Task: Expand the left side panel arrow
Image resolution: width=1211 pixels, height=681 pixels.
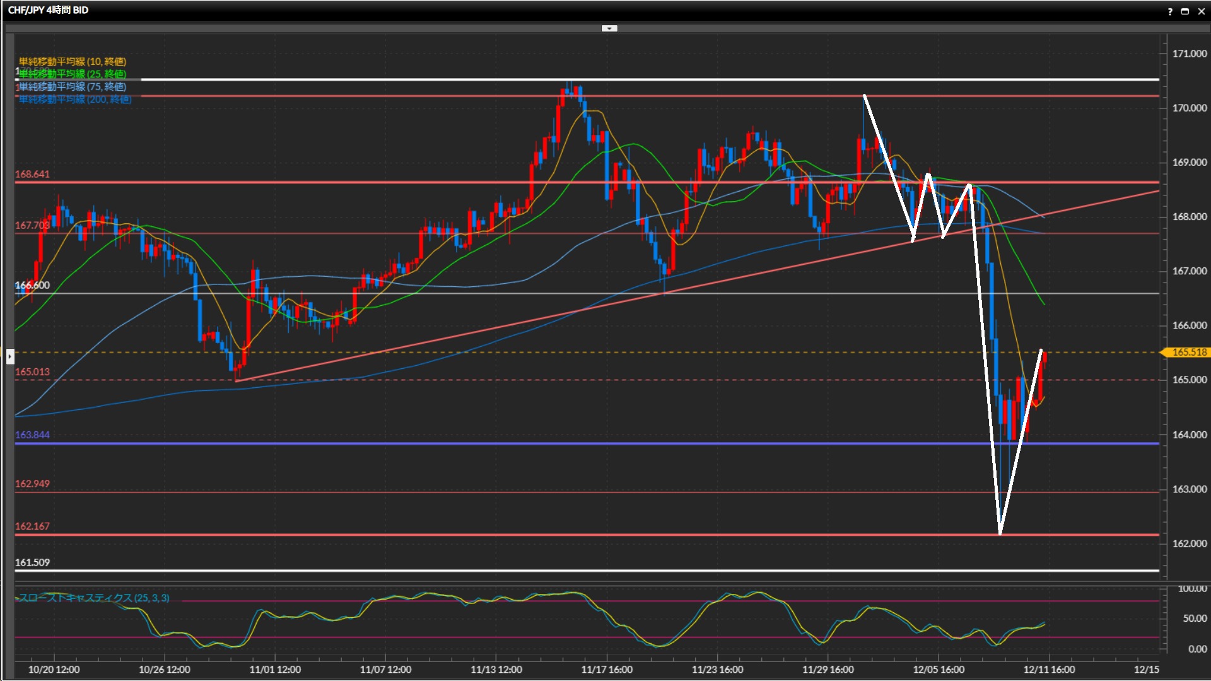Action: [x=9, y=357]
